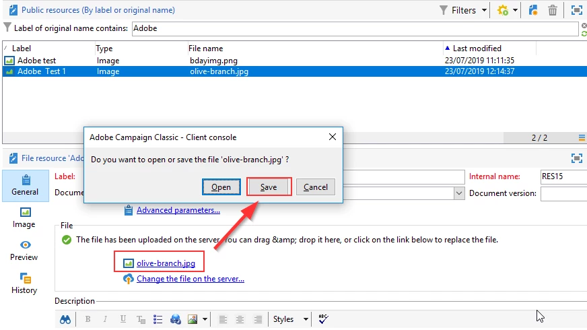
Task: Insert a bulleted list
Action: pos(158,319)
